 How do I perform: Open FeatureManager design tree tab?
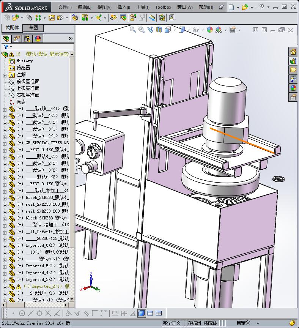point(6,38)
